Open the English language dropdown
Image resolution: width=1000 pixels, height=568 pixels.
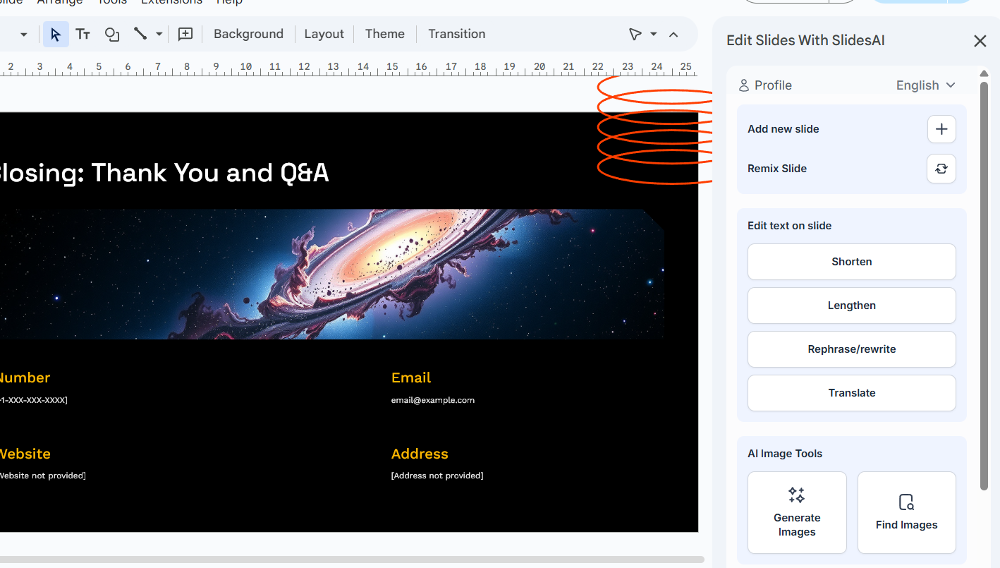coord(925,85)
